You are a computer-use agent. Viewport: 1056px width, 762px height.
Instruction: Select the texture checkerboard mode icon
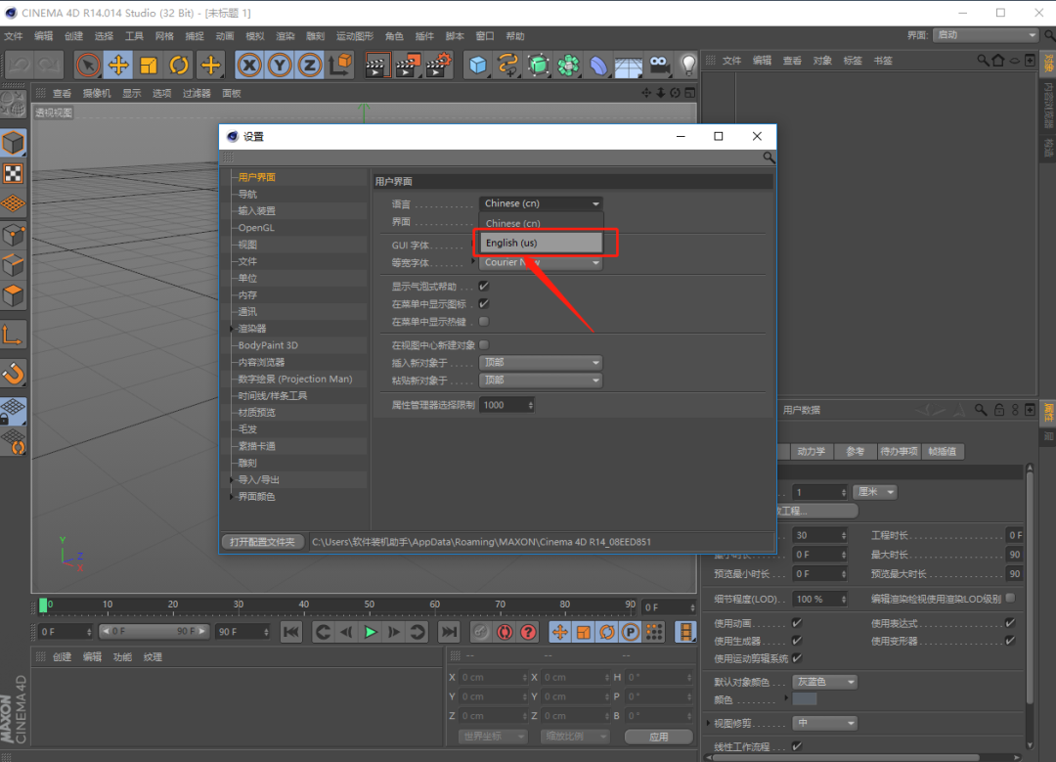(13, 174)
